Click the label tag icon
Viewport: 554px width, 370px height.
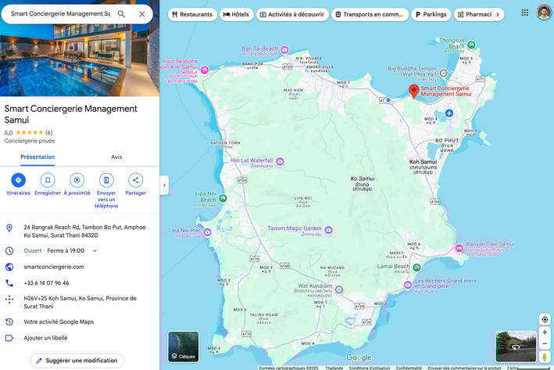pos(9,338)
